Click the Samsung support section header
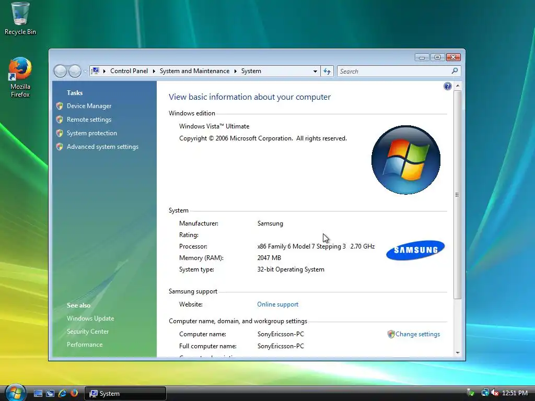Image resolution: width=535 pixels, height=401 pixels. [x=193, y=291]
